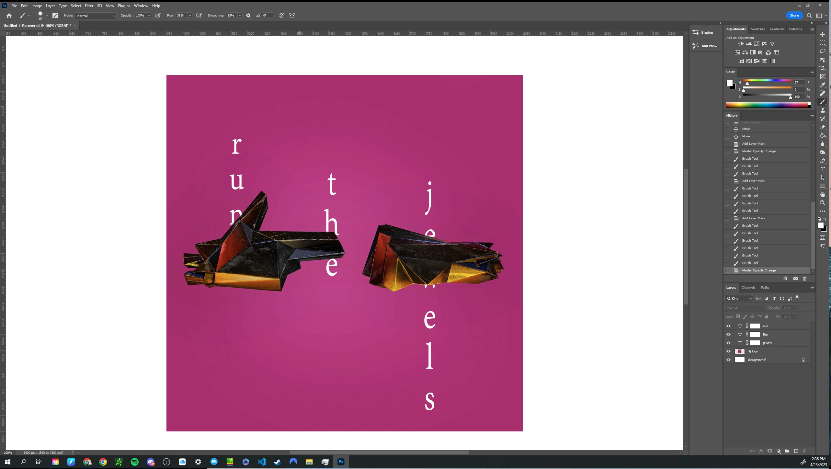Image resolution: width=831 pixels, height=469 pixels.
Task: Click the hue spectrum color ramp
Action: [x=767, y=105]
